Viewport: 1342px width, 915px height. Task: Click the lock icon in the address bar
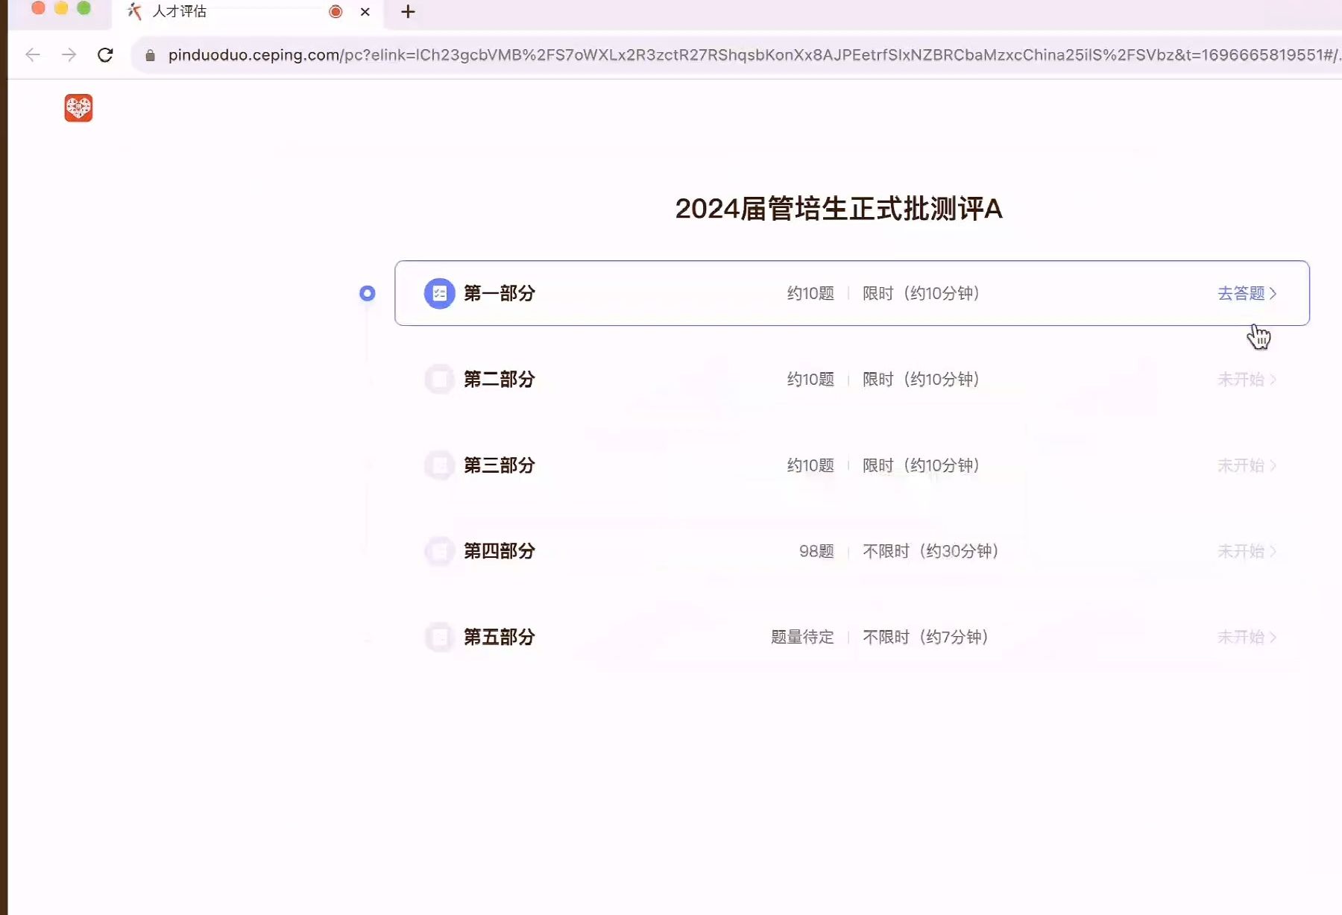point(150,55)
